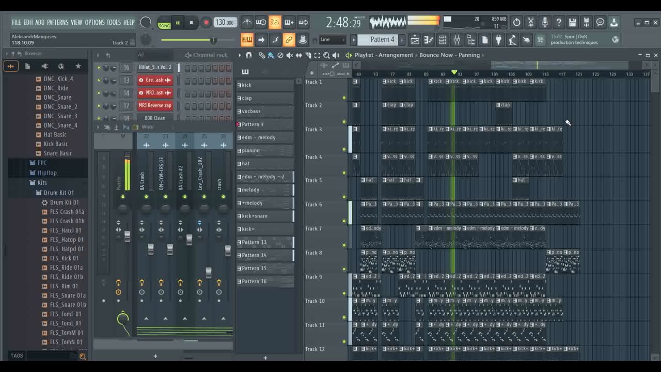Toggle step edit arrow
The height and width of the screenshot is (372, 661).
261,40
